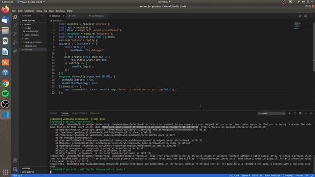The image size is (315, 177).
Task: Switch to the Debug Console panel tab
Action: click(79, 113)
